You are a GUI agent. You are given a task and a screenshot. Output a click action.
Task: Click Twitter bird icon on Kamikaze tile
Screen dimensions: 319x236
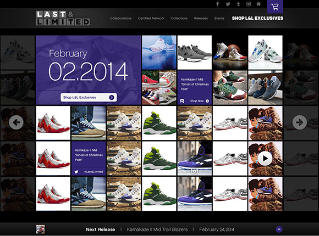(76, 172)
